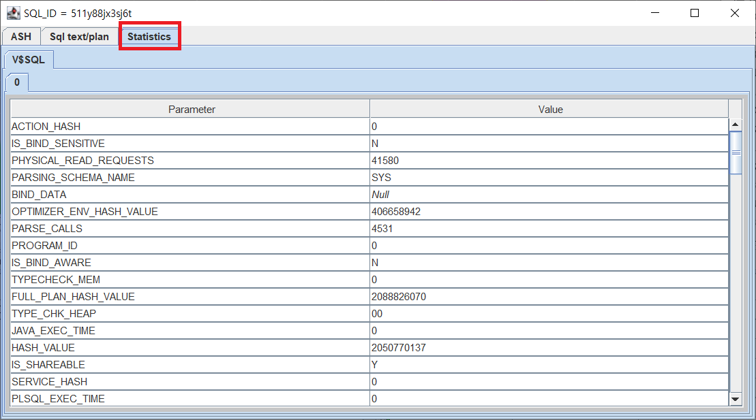Click the Null value for BIND_DATA

pyautogui.click(x=549, y=195)
